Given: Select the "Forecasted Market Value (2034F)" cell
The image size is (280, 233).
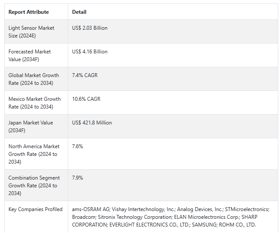Looking at the screenshot, I should pyautogui.click(x=30, y=56).
